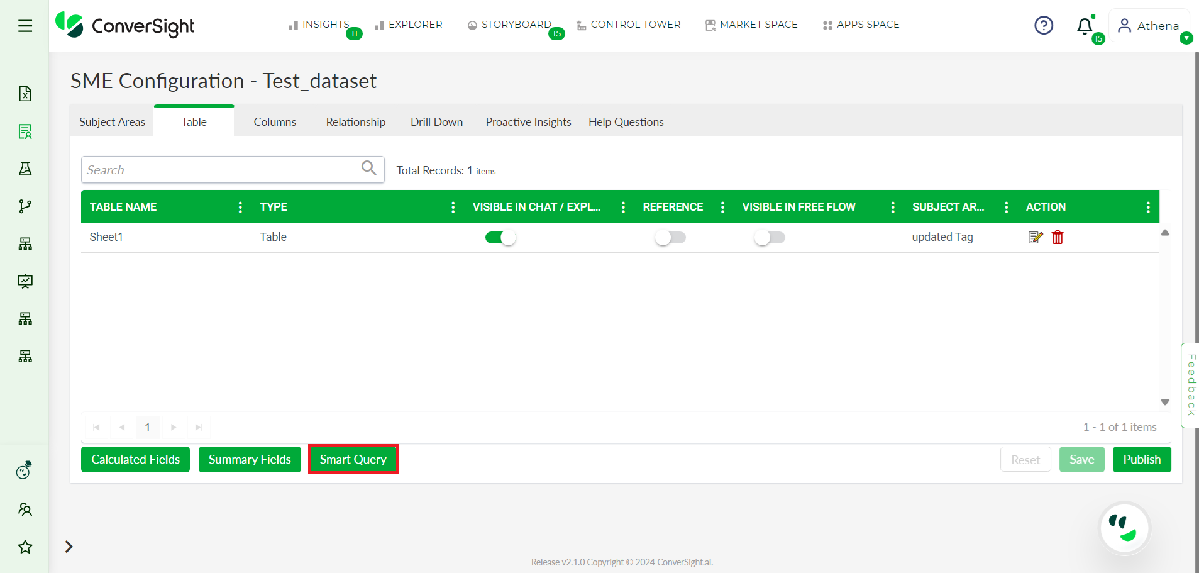Click the table scroll up arrow
The height and width of the screenshot is (573, 1199).
1165,233
